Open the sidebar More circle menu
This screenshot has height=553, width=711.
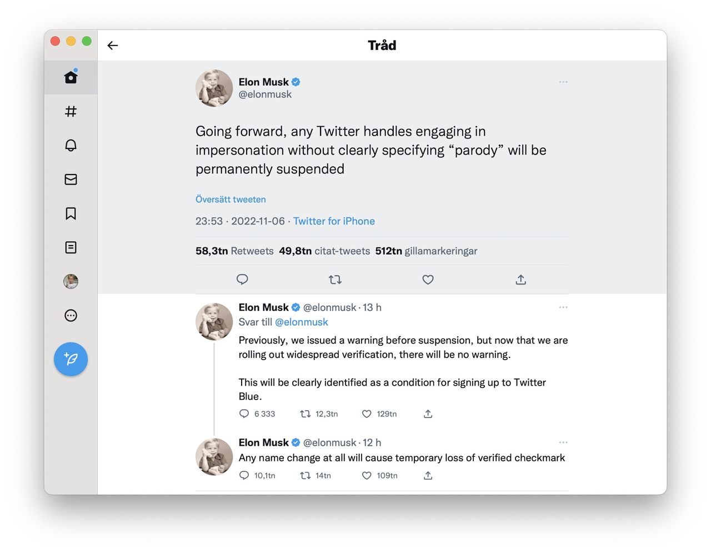coord(71,316)
